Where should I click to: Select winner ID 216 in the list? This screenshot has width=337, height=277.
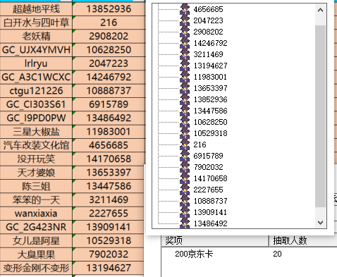coord(200,144)
